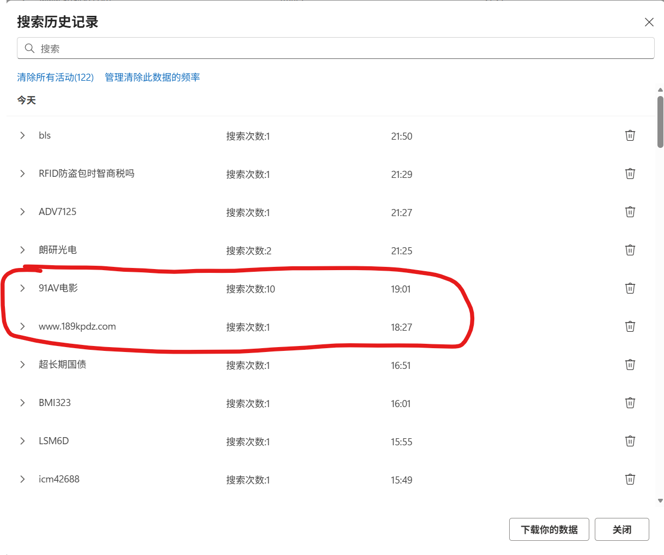Remove the BMI323 history entry
The height and width of the screenshot is (555, 664).
click(x=630, y=403)
